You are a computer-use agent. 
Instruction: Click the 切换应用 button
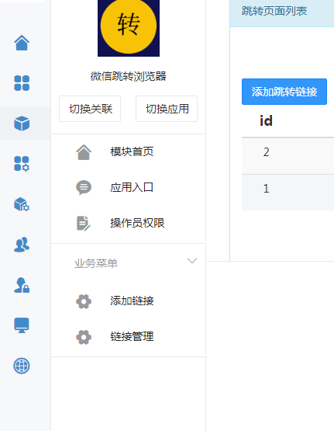tap(167, 109)
